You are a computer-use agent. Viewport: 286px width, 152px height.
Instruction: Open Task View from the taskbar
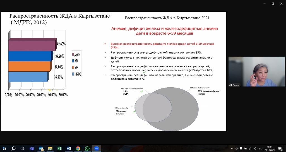point(22,149)
